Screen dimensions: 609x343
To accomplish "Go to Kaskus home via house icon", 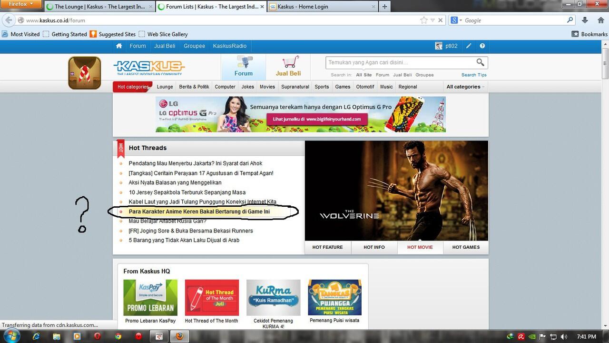I will tap(119, 46).
